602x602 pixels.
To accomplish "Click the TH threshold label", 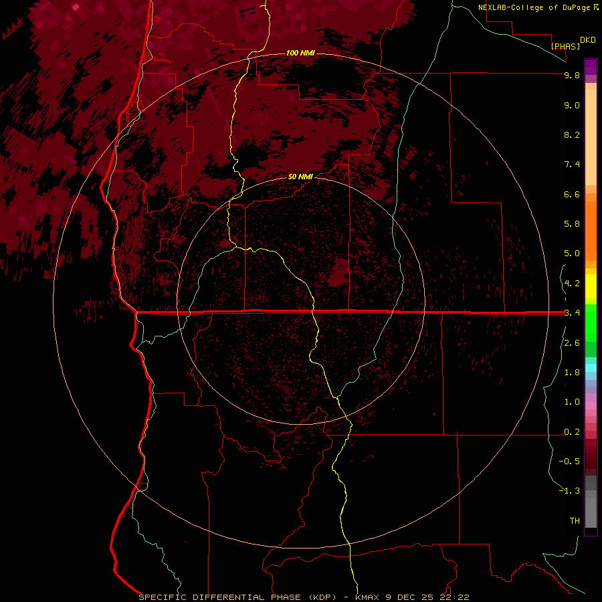I will point(575,521).
